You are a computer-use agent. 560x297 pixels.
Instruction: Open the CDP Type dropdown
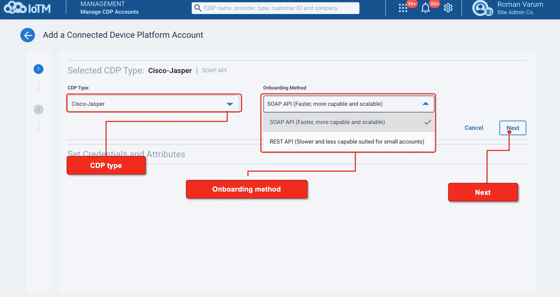pos(153,104)
